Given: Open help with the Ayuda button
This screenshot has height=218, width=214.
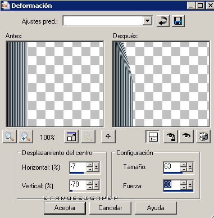Looking at the screenshot, I should pyautogui.click(x=156, y=208).
